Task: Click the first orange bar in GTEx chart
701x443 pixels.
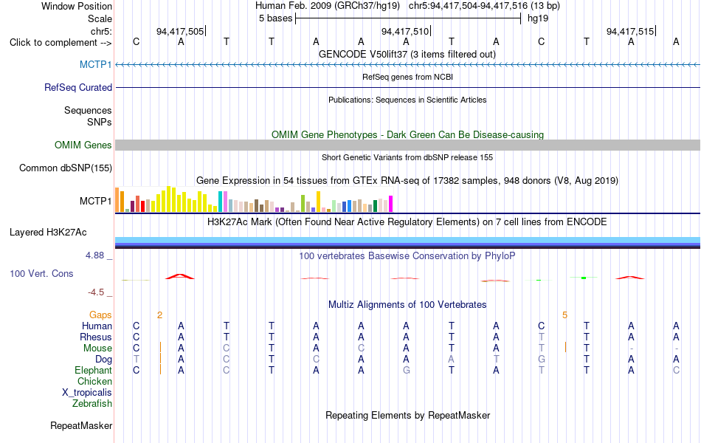Action: pyautogui.click(x=117, y=199)
